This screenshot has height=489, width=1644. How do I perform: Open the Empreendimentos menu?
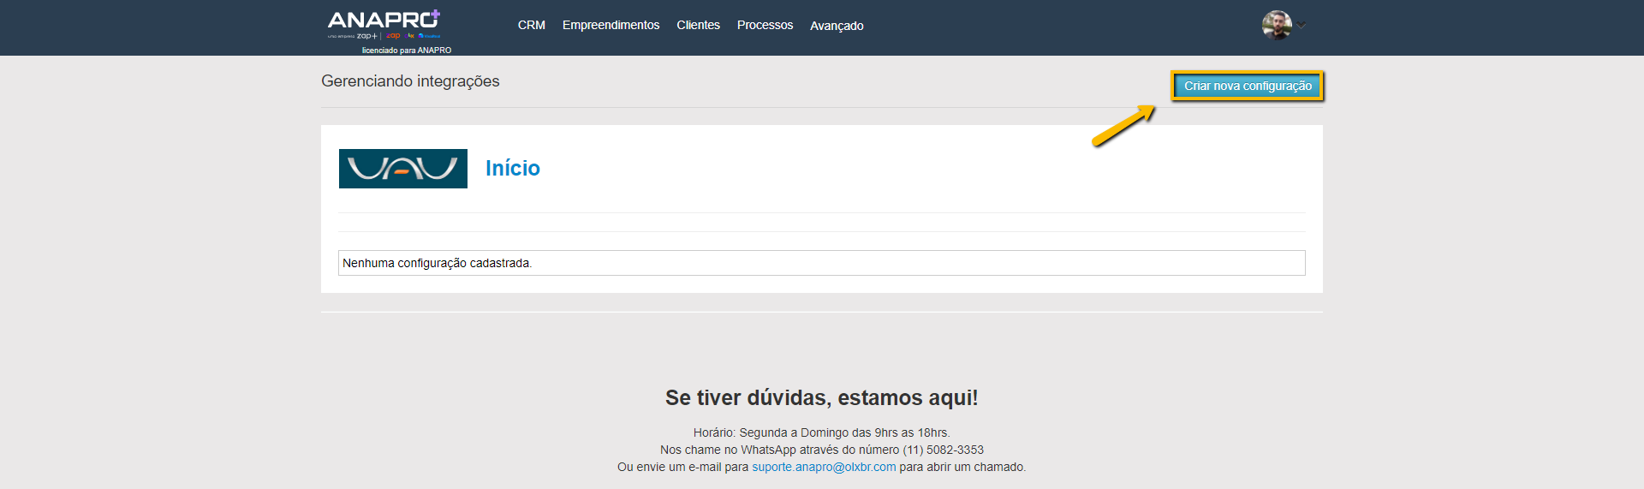click(611, 25)
